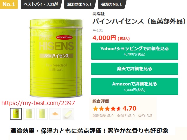
Task: Select the third can thumbnail
Action: click(x=42, y=114)
